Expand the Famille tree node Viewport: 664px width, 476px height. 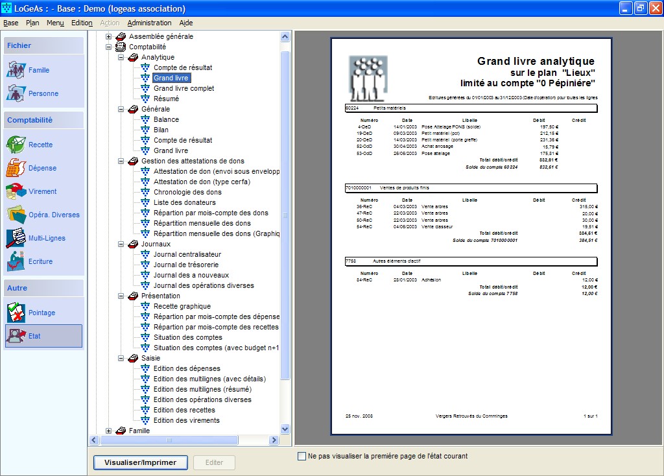click(108, 431)
